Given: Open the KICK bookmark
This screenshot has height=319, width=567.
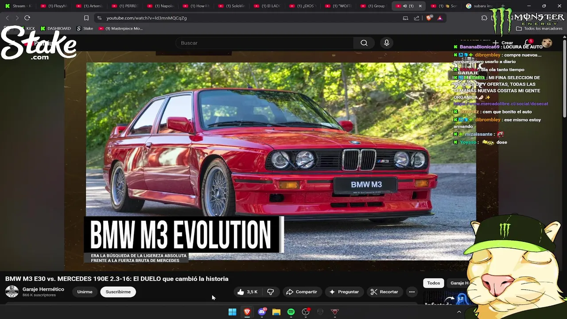Looking at the screenshot, I should [x=27, y=28].
